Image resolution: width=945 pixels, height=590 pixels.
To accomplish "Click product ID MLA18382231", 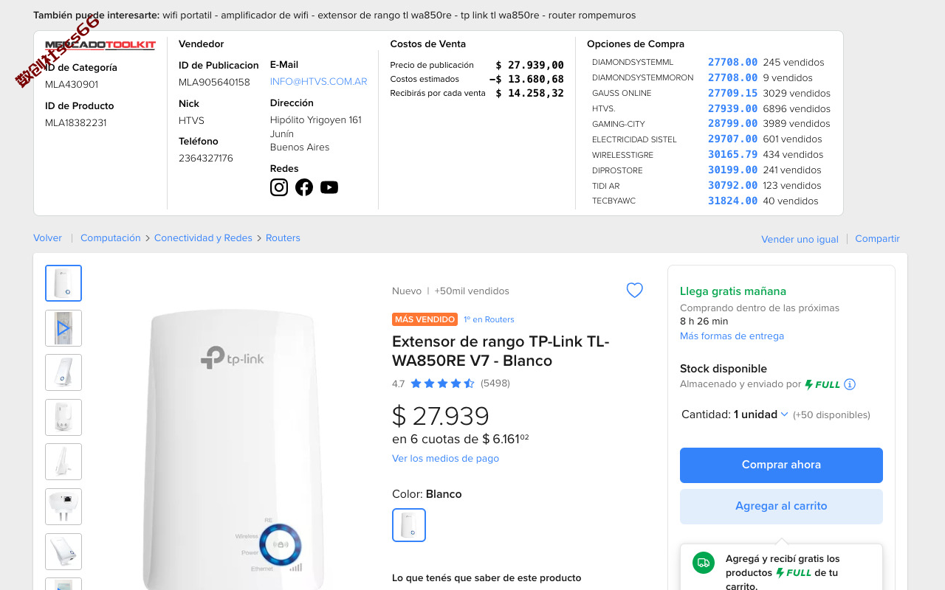I will coord(76,123).
